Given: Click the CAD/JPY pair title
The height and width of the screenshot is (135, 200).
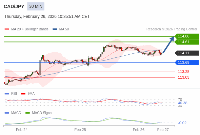Looking at the screenshot, I should 14,6.
